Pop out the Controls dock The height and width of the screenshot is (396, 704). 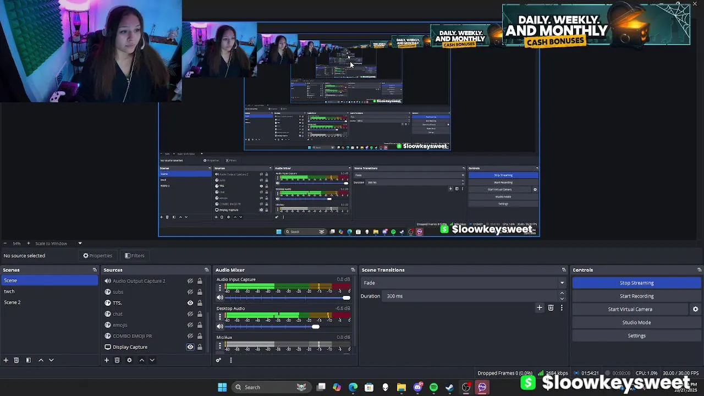click(700, 270)
